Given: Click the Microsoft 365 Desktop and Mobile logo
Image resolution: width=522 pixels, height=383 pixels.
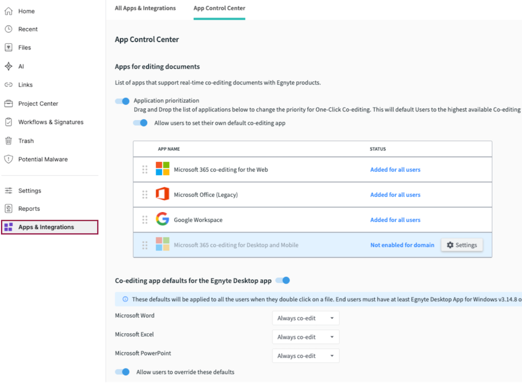Looking at the screenshot, I should pos(163,244).
